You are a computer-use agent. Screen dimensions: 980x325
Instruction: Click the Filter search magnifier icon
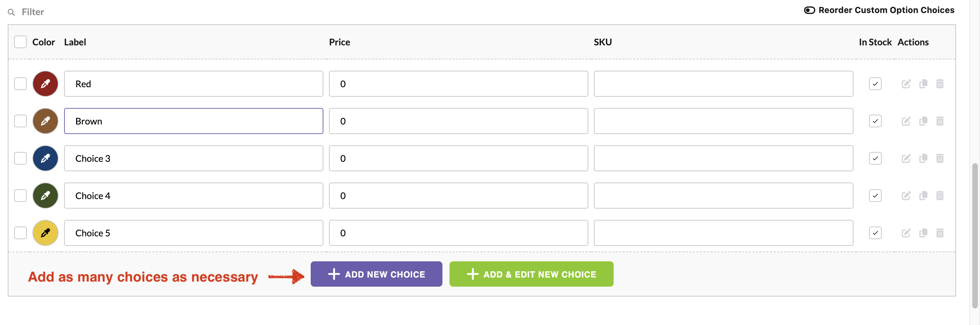pyautogui.click(x=11, y=12)
